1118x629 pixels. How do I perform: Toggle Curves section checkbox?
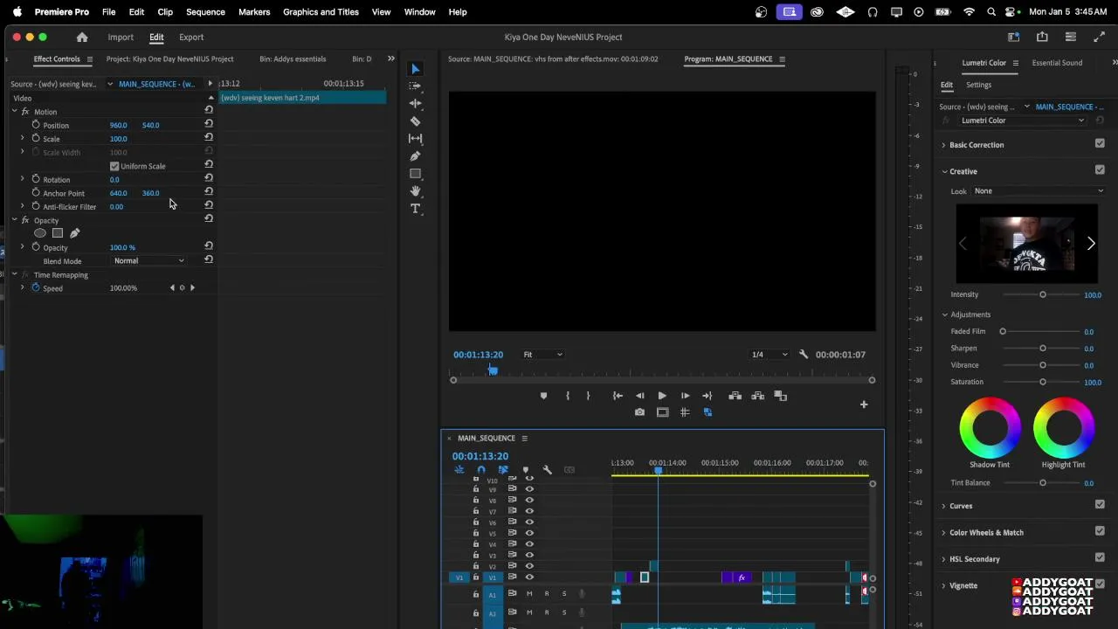pyautogui.click(x=1100, y=505)
